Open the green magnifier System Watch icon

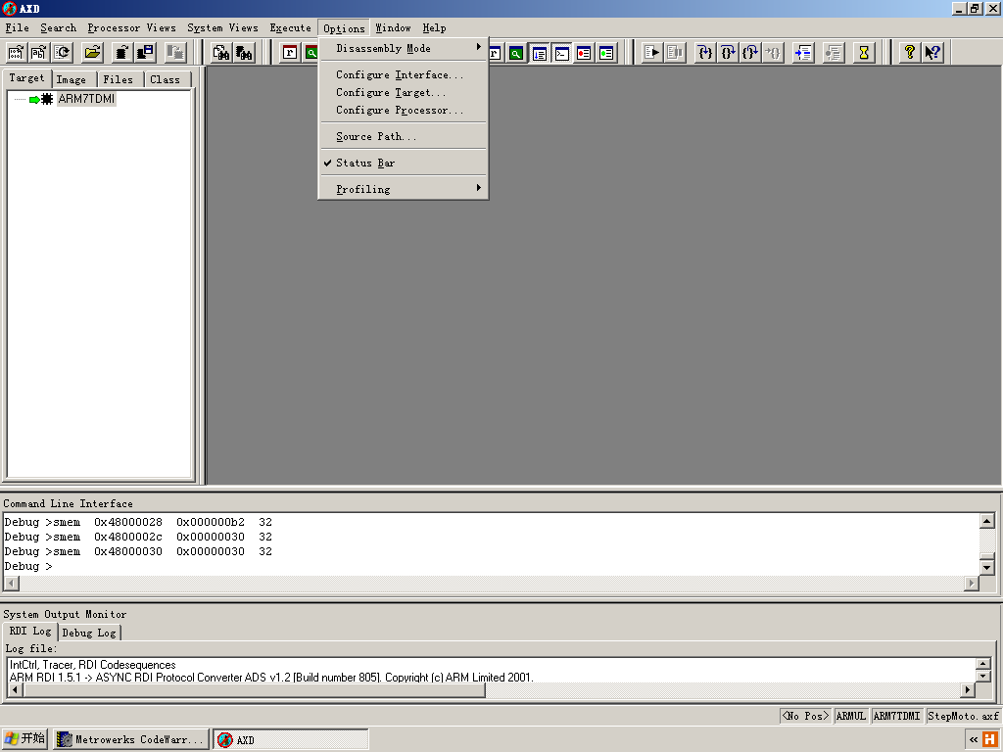515,53
